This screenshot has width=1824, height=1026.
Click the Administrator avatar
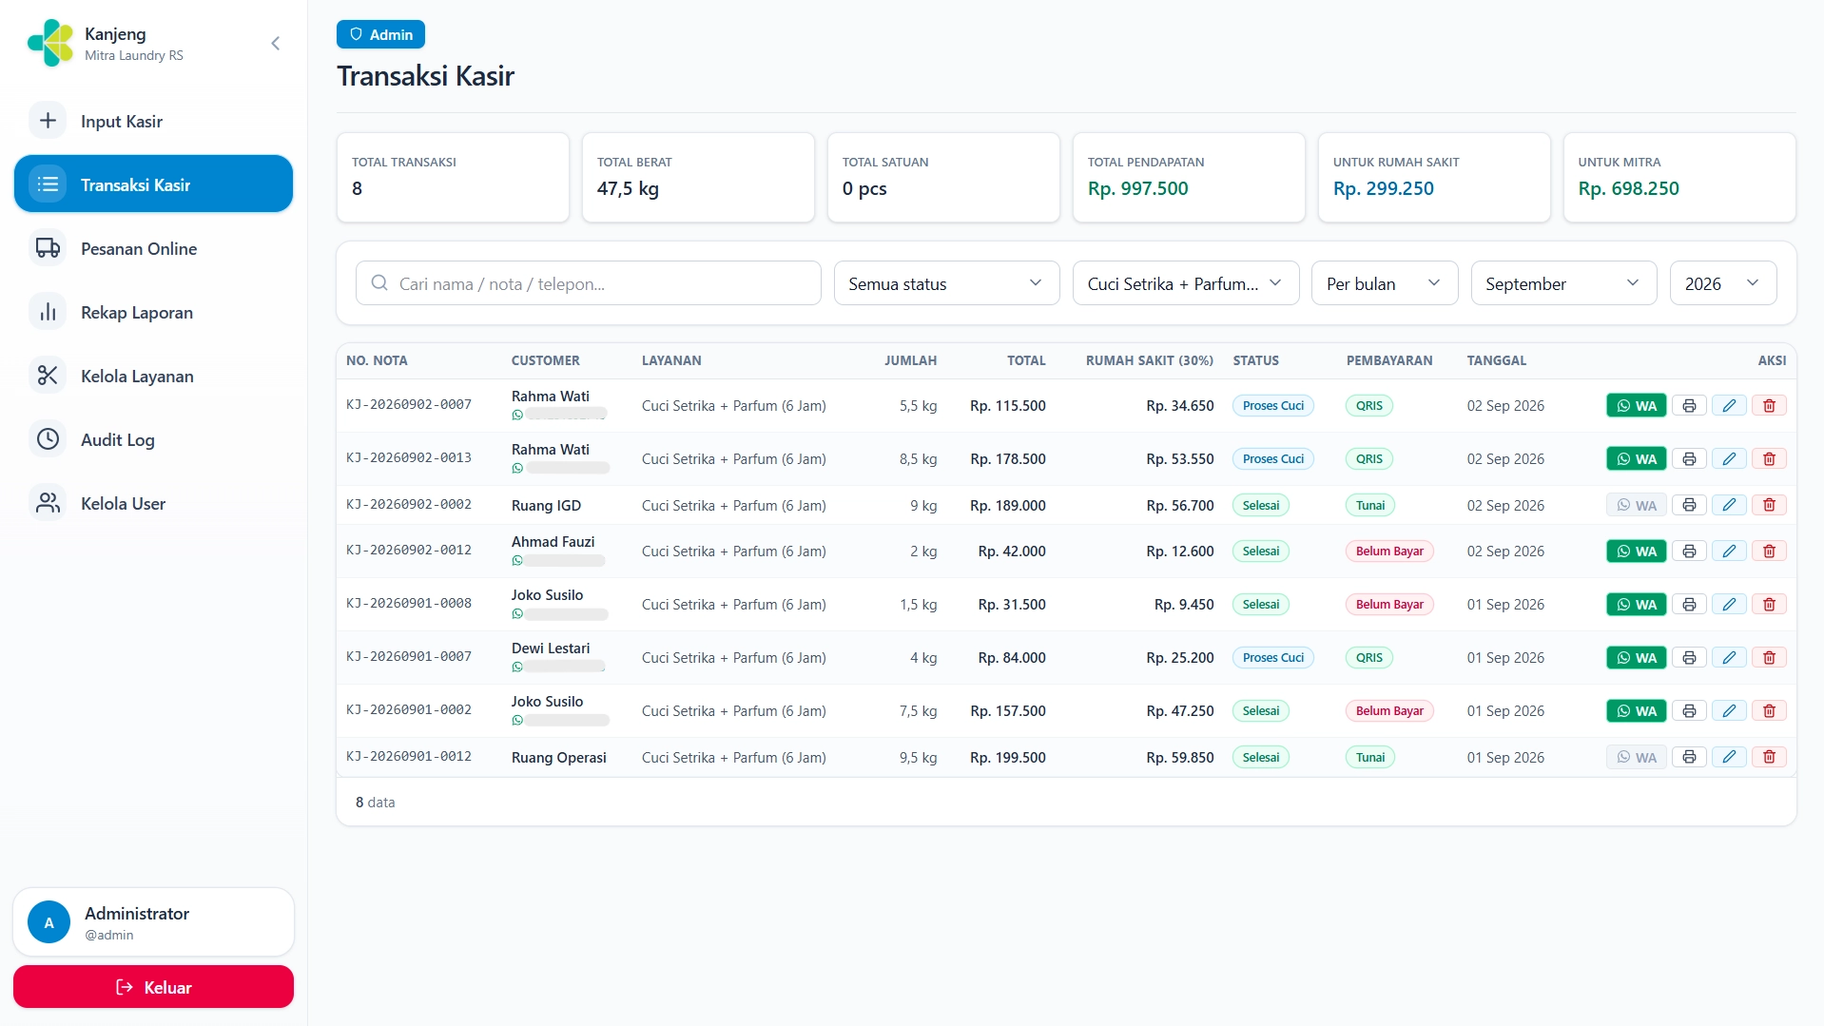pos(49,922)
